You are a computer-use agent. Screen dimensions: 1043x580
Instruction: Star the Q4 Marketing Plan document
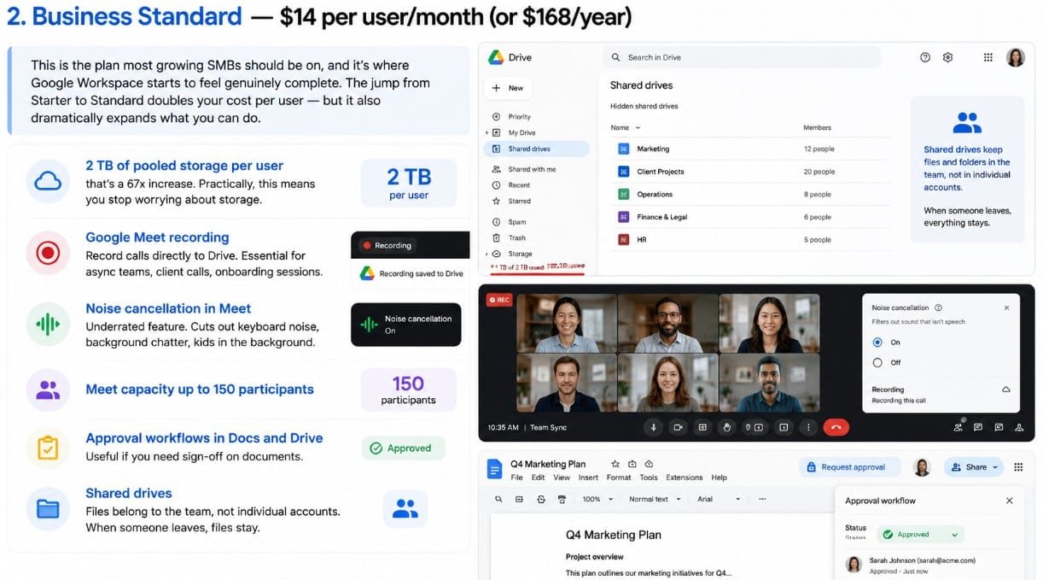(616, 464)
